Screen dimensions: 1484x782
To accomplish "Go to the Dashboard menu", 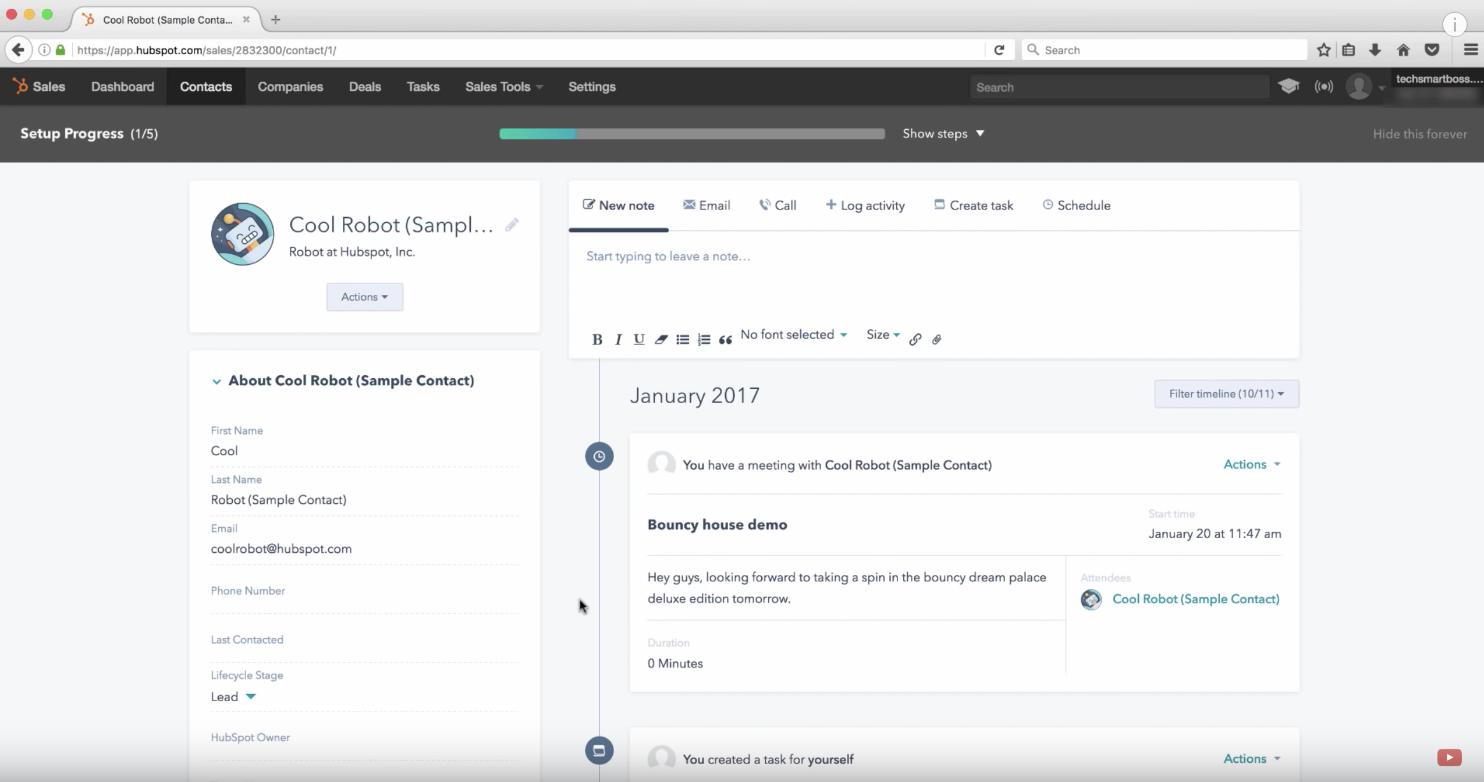I will click(x=123, y=87).
